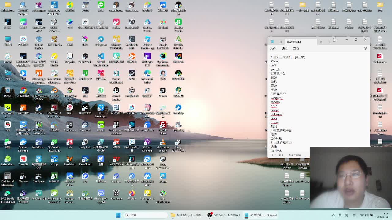
Task: Open OBS Studio desktop shortcut
Action: (x=85, y=58)
